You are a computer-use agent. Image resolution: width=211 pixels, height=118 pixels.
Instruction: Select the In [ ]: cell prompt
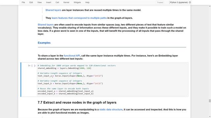(32, 66)
